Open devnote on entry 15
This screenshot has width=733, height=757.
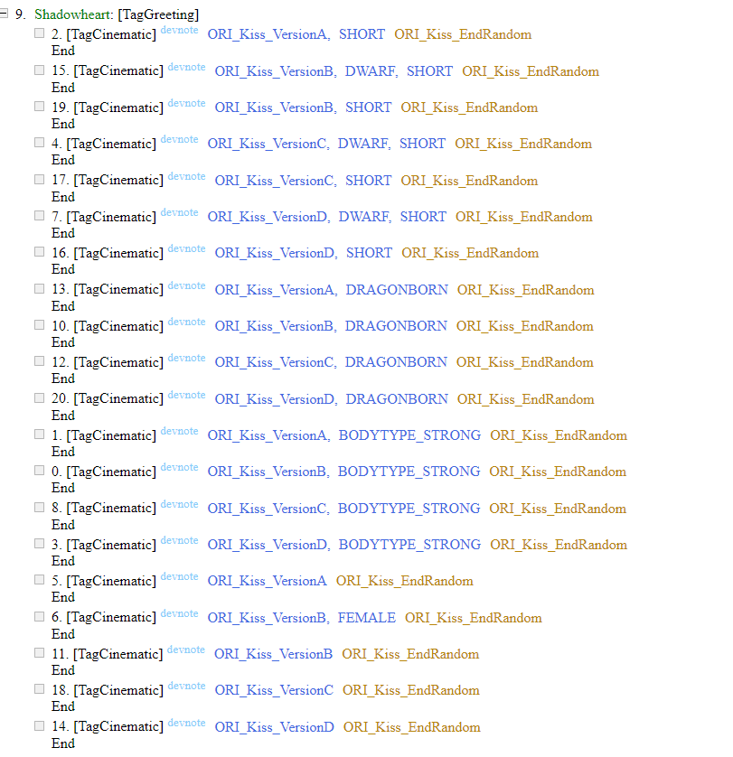[186, 67]
